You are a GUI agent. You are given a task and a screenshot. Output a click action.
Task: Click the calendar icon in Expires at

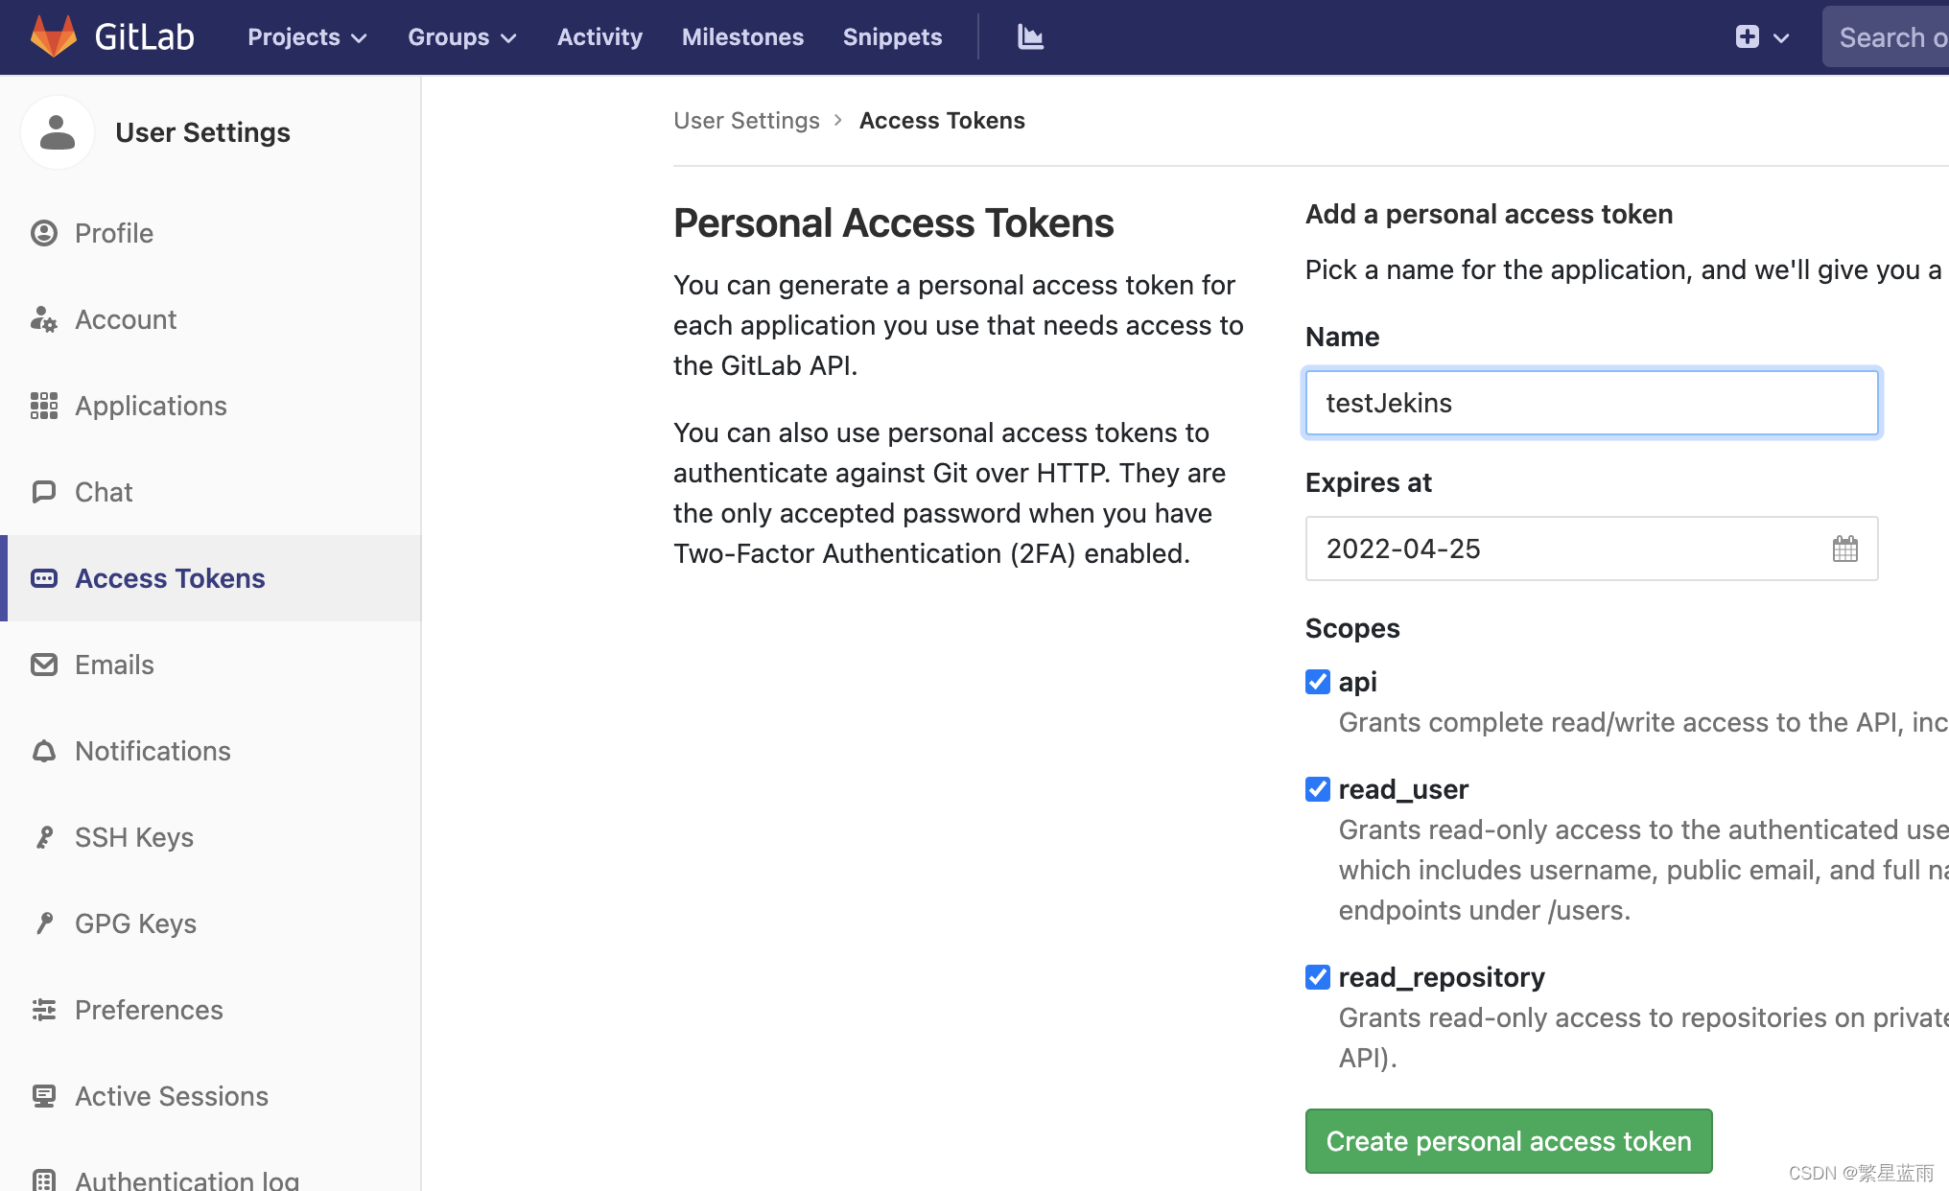[1844, 549]
